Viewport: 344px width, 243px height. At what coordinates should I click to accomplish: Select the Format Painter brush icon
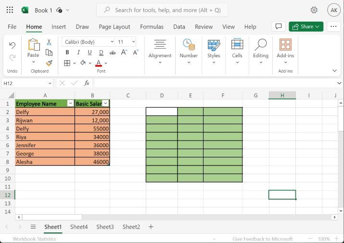(49, 63)
